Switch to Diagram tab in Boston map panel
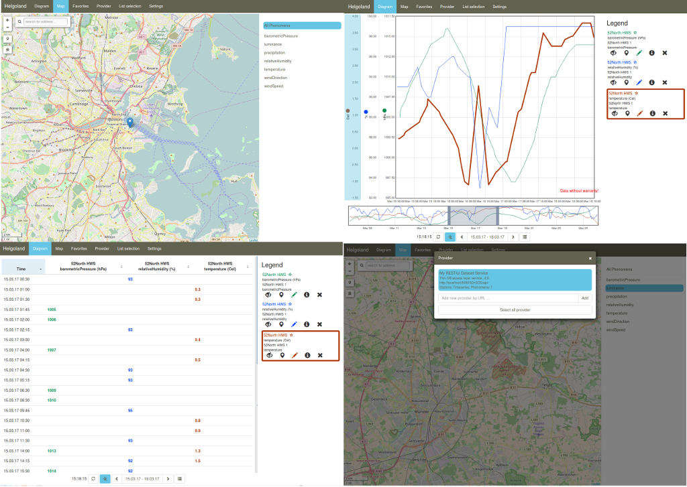The image size is (687, 487). click(42, 6)
